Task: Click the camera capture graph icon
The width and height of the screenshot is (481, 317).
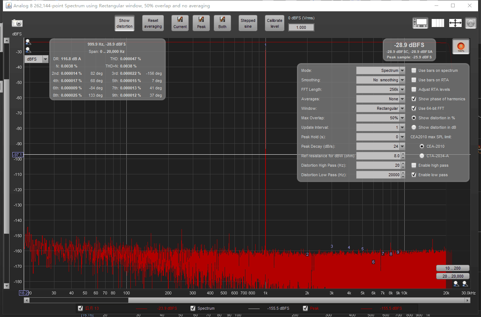Action: [17, 23]
